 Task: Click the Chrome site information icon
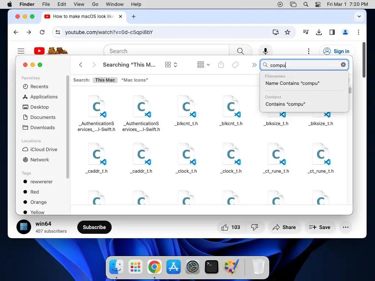tap(58, 32)
